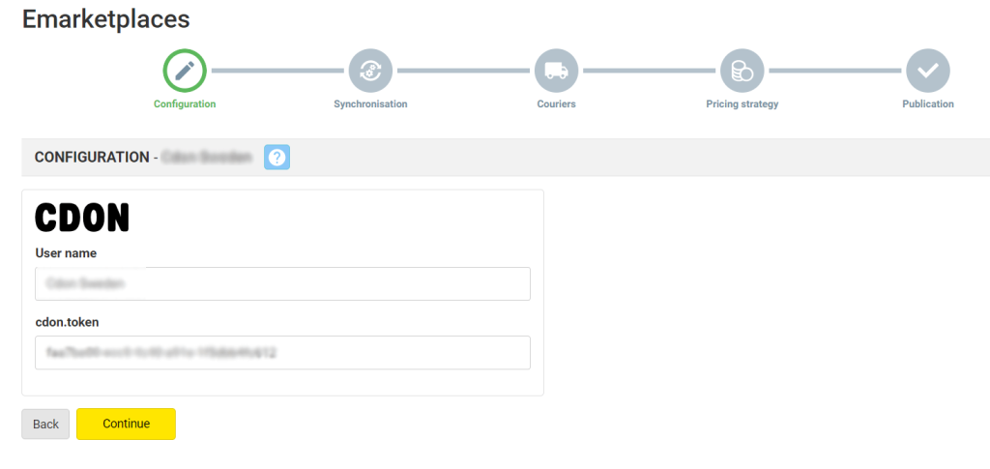The image size is (990, 469).
Task: Focus the User name input field
Action: pyautogui.click(x=282, y=284)
